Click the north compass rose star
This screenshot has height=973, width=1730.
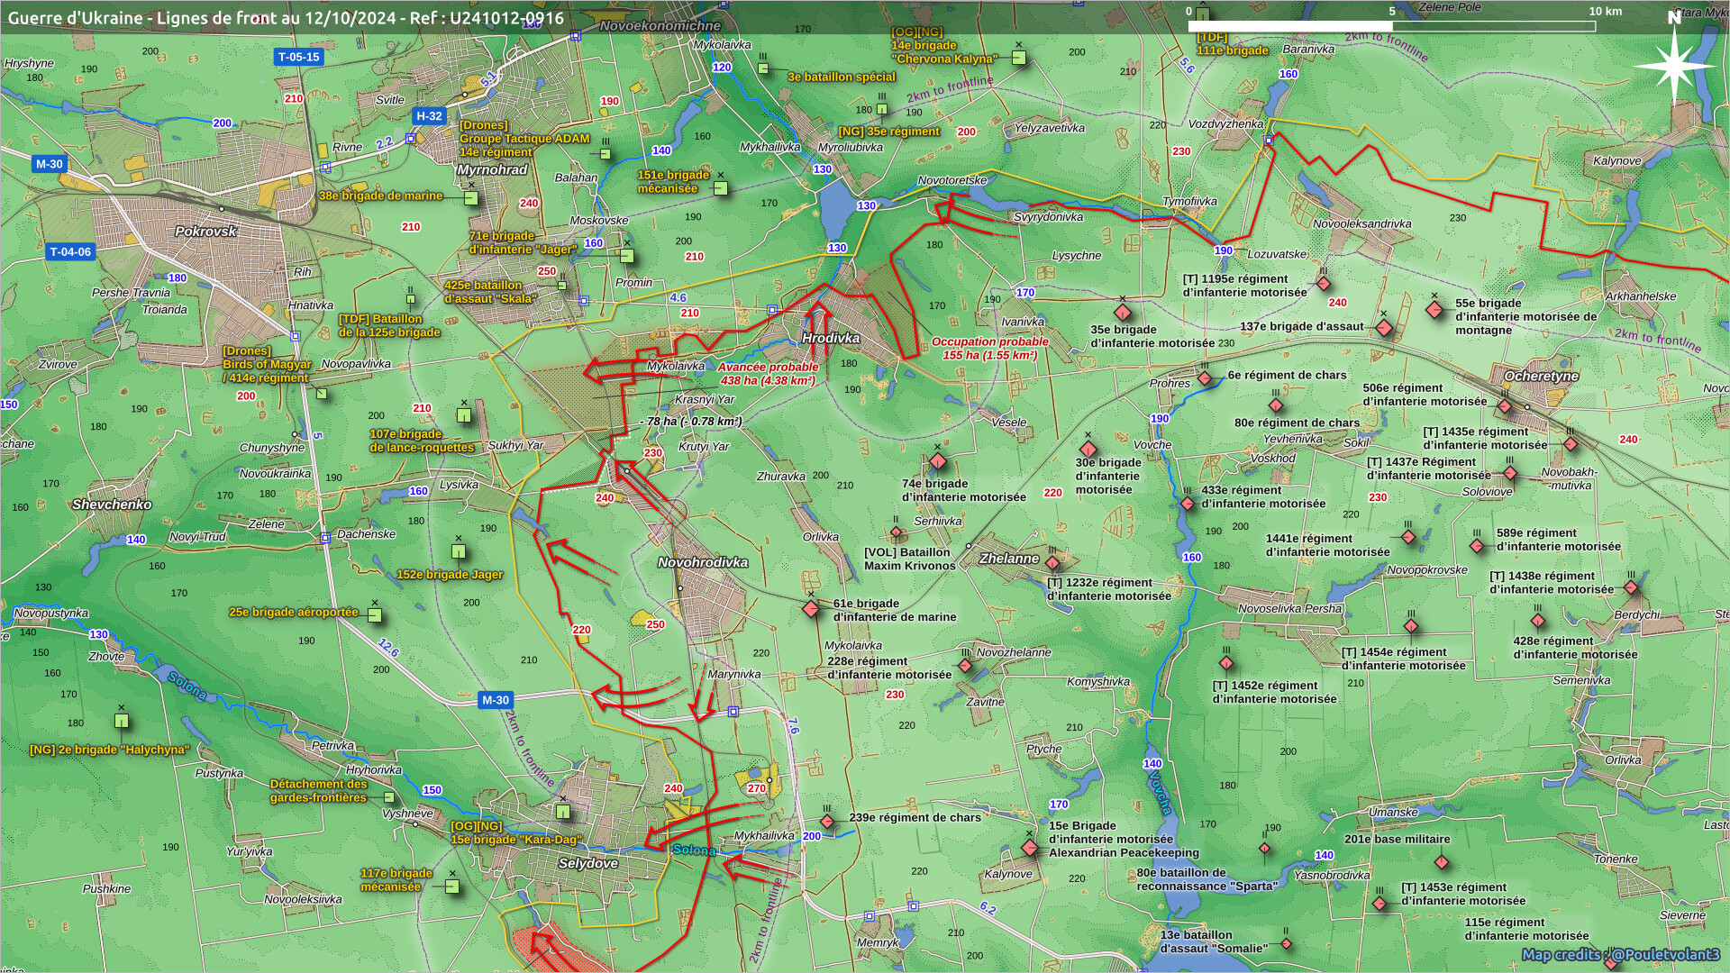tap(1675, 65)
